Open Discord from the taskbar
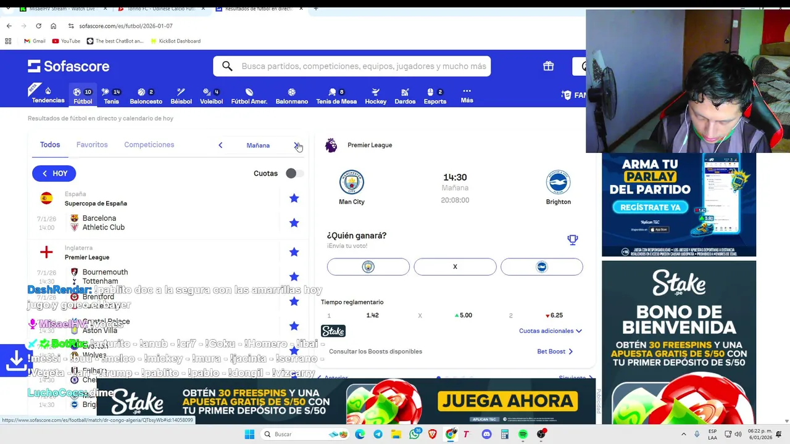Image resolution: width=790 pixels, height=444 pixels. coord(486,434)
